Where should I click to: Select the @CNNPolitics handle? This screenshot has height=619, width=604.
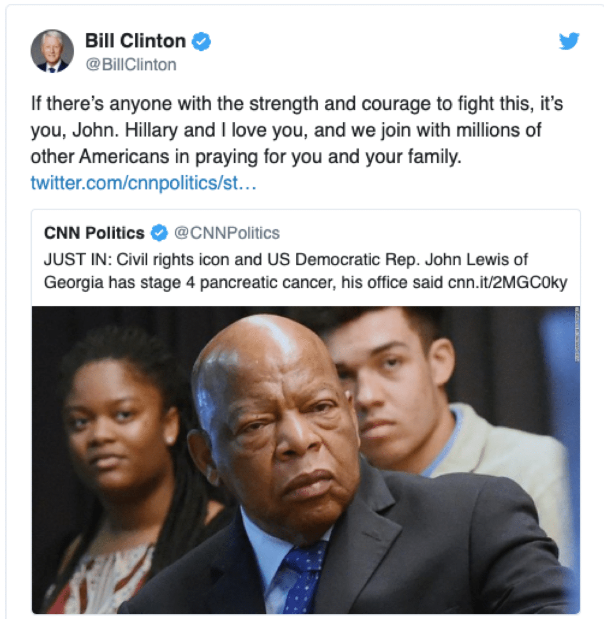tap(227, 233)
